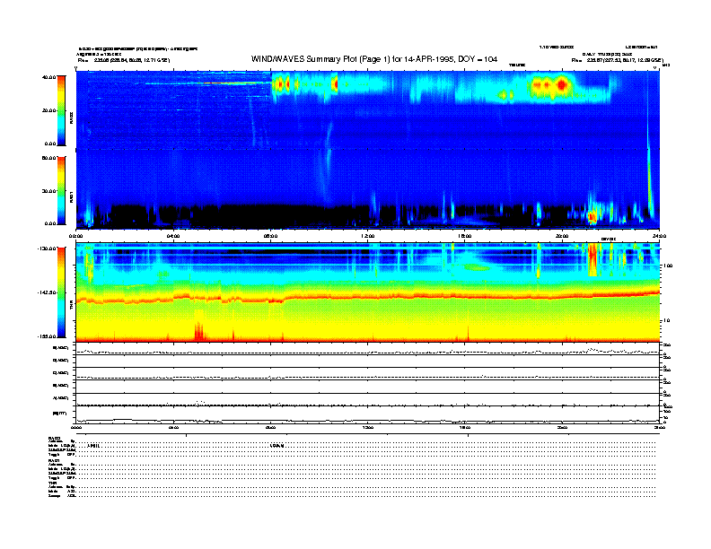Click 24:00 tick label below RAD1 spectrogram
This screenshot has height=549, width=711.
tap(659, 236)
